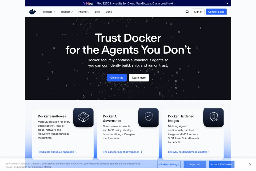
Task: Click the hero subtitle about autonomous agents
Action: [x=128, y=63]
